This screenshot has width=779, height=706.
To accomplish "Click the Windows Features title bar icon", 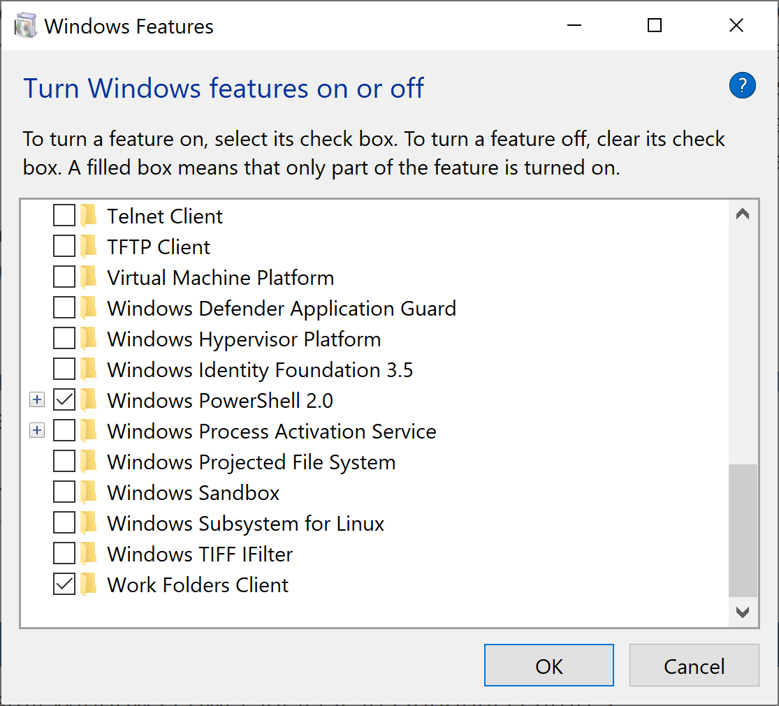I will (x=26, y=27).
